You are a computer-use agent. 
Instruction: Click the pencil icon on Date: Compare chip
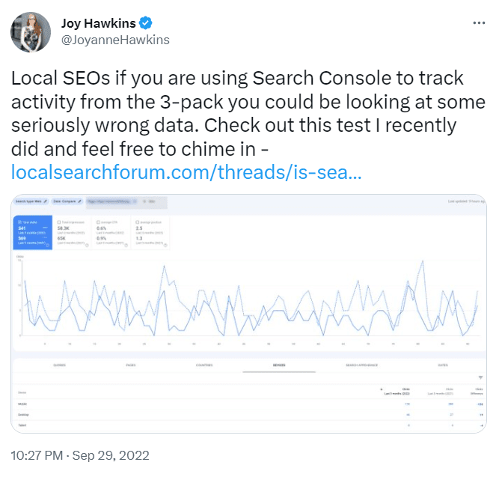coord(79,201)
